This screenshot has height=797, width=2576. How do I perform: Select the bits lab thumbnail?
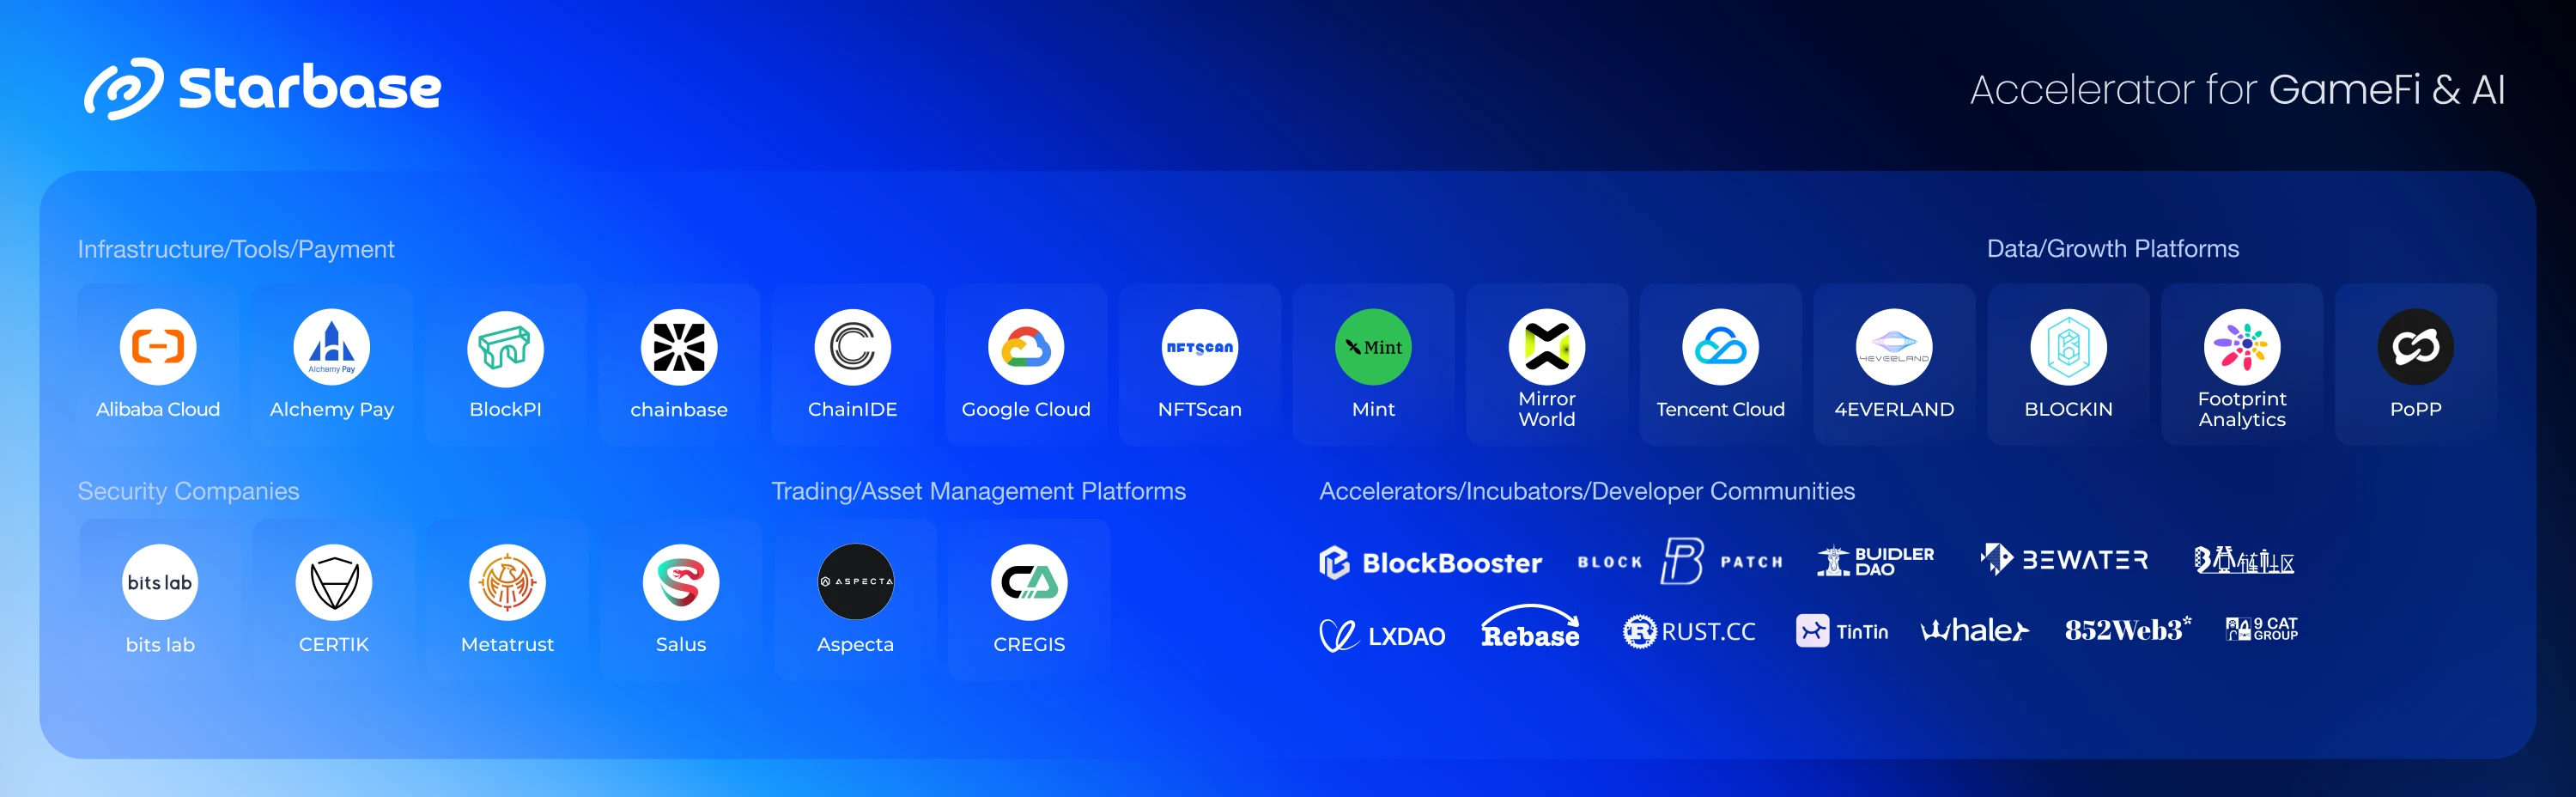[160, 582]
